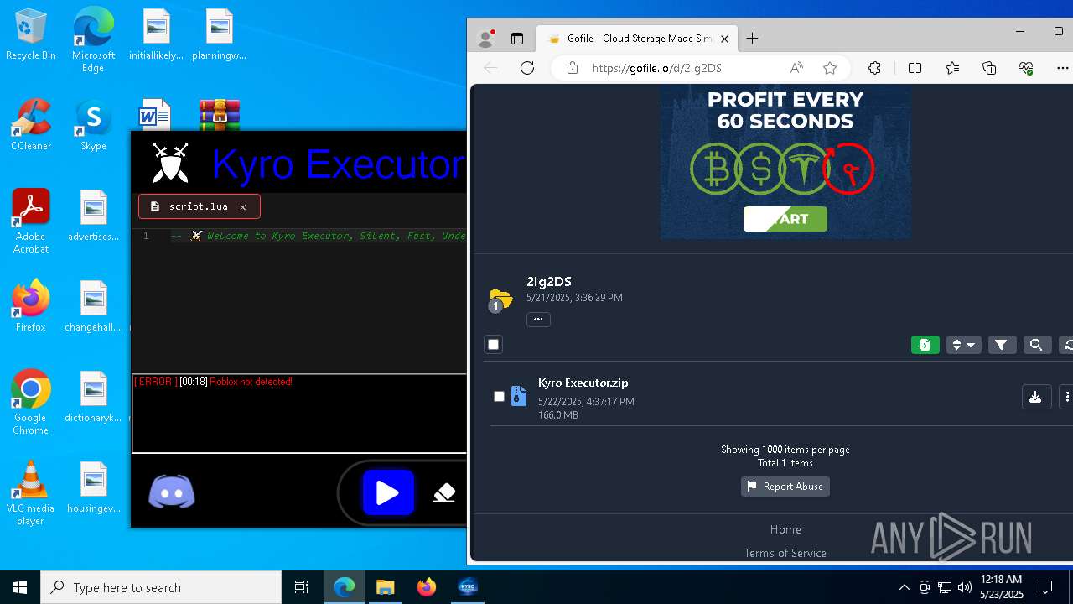This screenshot has width=1073, height=604.
Task: Select the Google Chrome desktop shortcut
Action: tap(31, 403)
